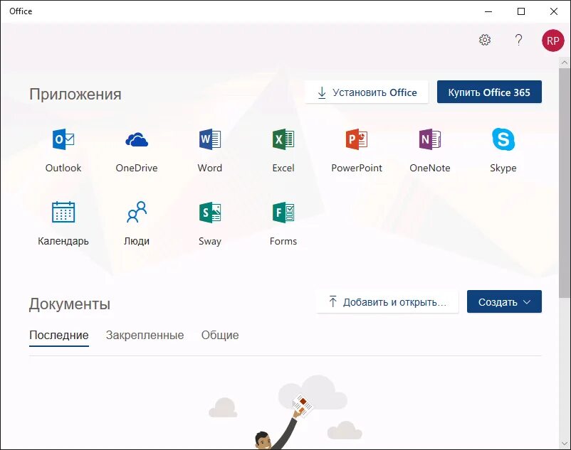571x450 pixels.
Task: Start Skype from the apps list
Action: point(503,139)
